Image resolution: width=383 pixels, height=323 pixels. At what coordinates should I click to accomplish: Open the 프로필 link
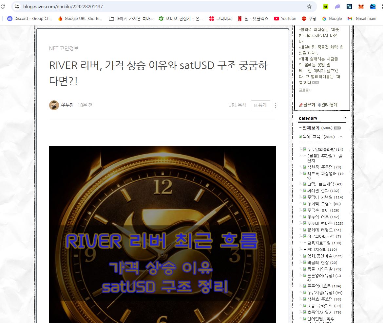[305, 90]
